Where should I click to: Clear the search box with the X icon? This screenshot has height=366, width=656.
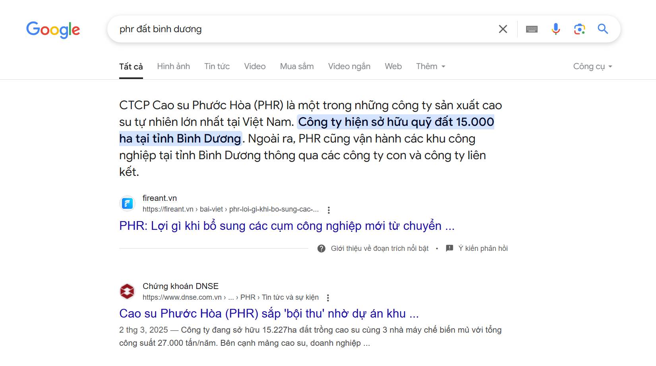point(503,29)
